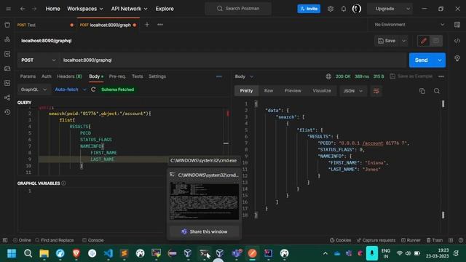This screenshot has height=262, width=466.
Task: Open Flows in the left sidebar
Action: [x=7, y=98]
